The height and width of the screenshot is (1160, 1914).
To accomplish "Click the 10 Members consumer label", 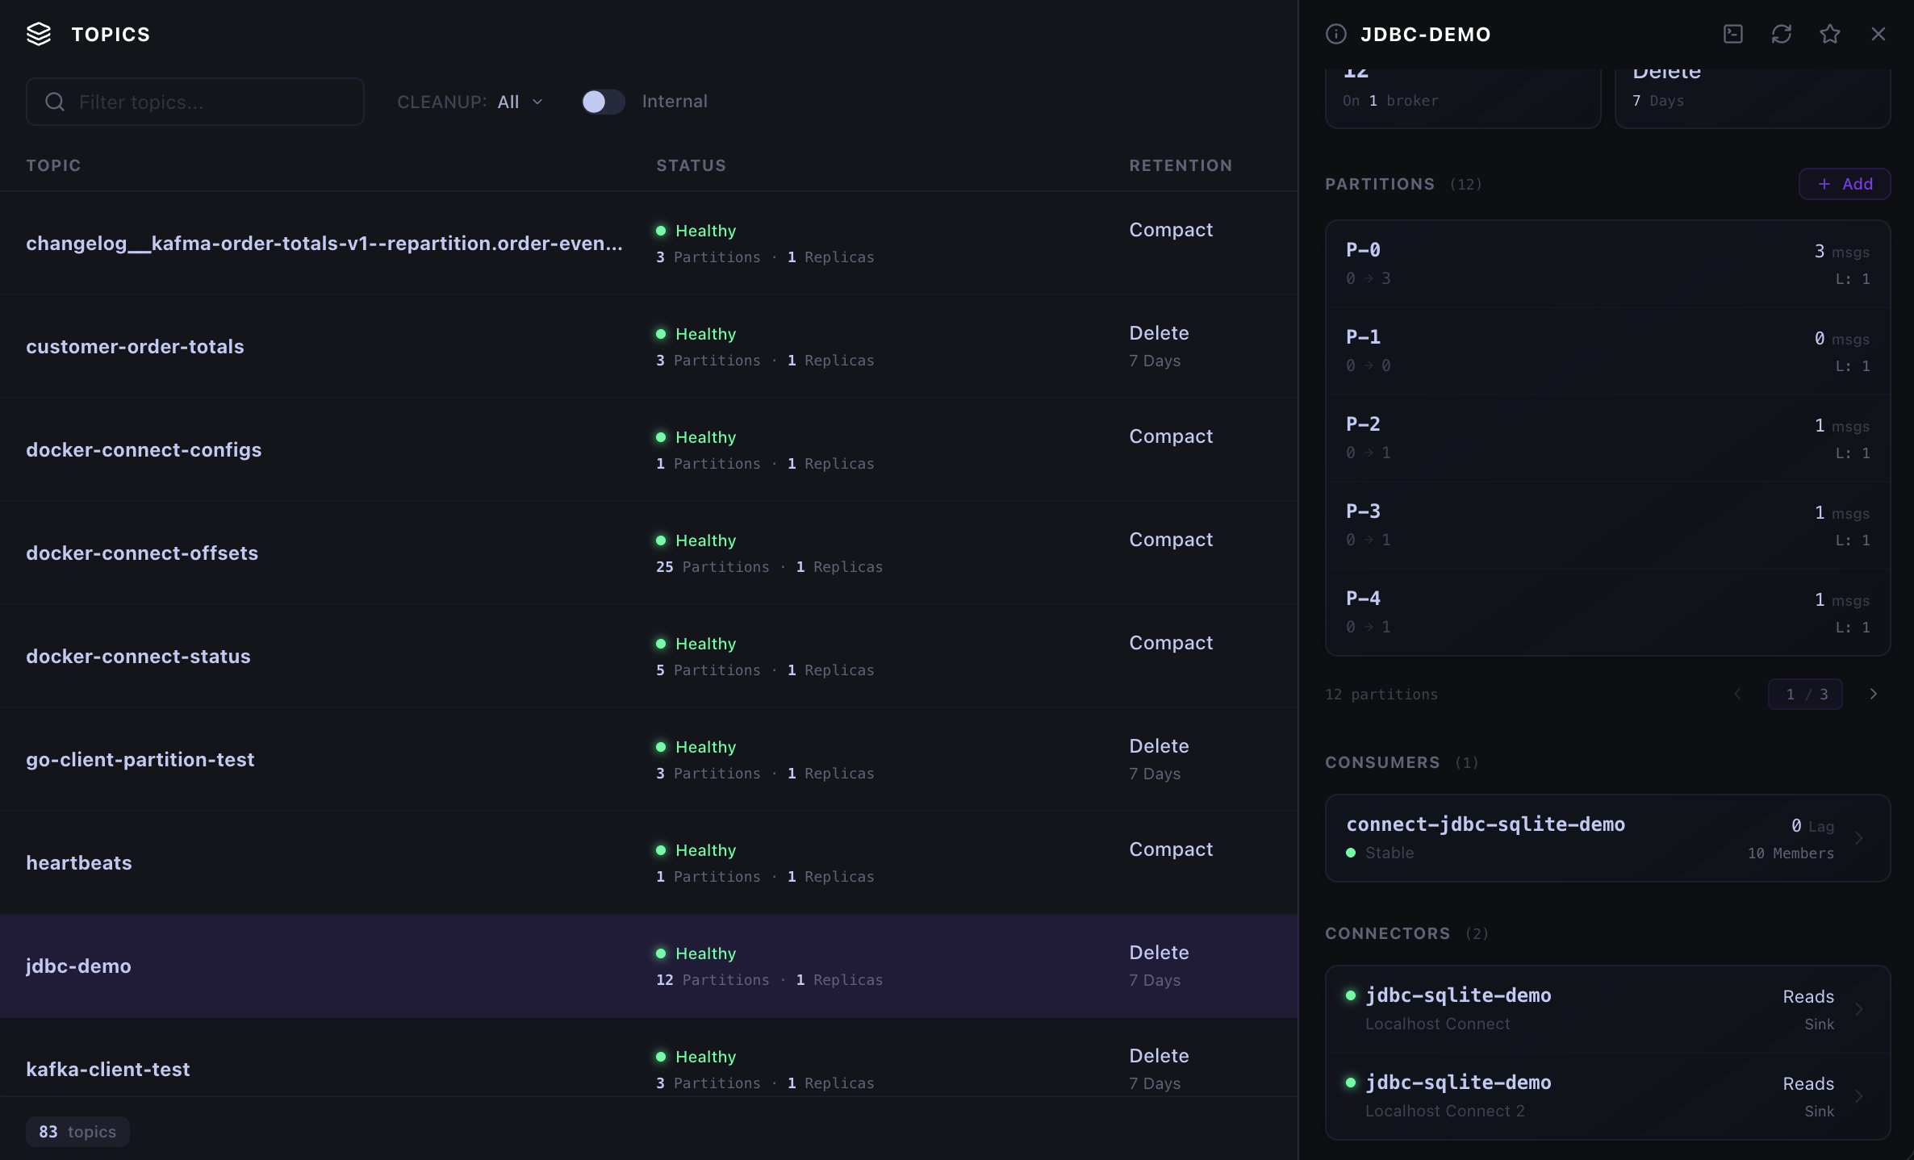I will [1791, 853].
